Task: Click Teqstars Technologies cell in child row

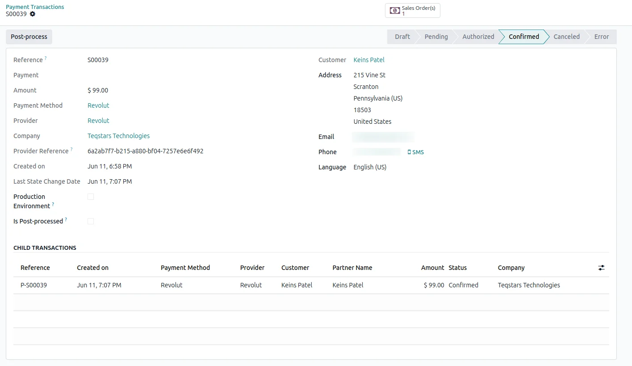Action: pos(529,285)
